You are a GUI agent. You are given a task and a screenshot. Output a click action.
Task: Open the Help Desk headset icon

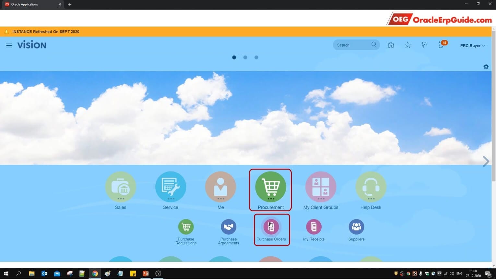click(x=371, y=187)
